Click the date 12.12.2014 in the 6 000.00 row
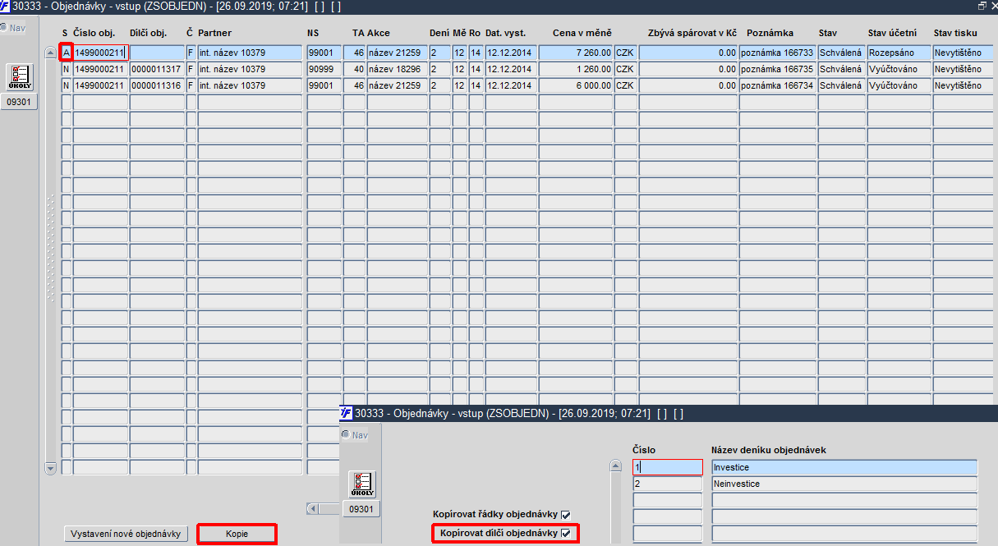Screen dimensions: 998x546 click(510, 85)
